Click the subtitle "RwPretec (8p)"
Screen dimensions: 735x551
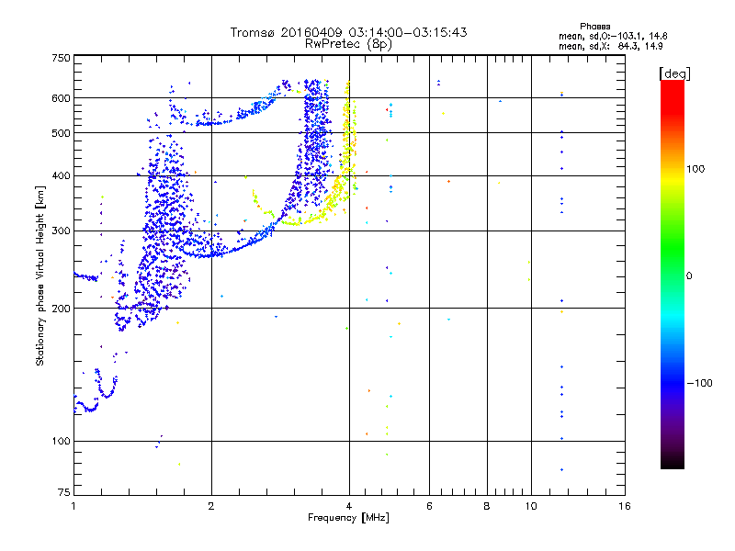348,44
